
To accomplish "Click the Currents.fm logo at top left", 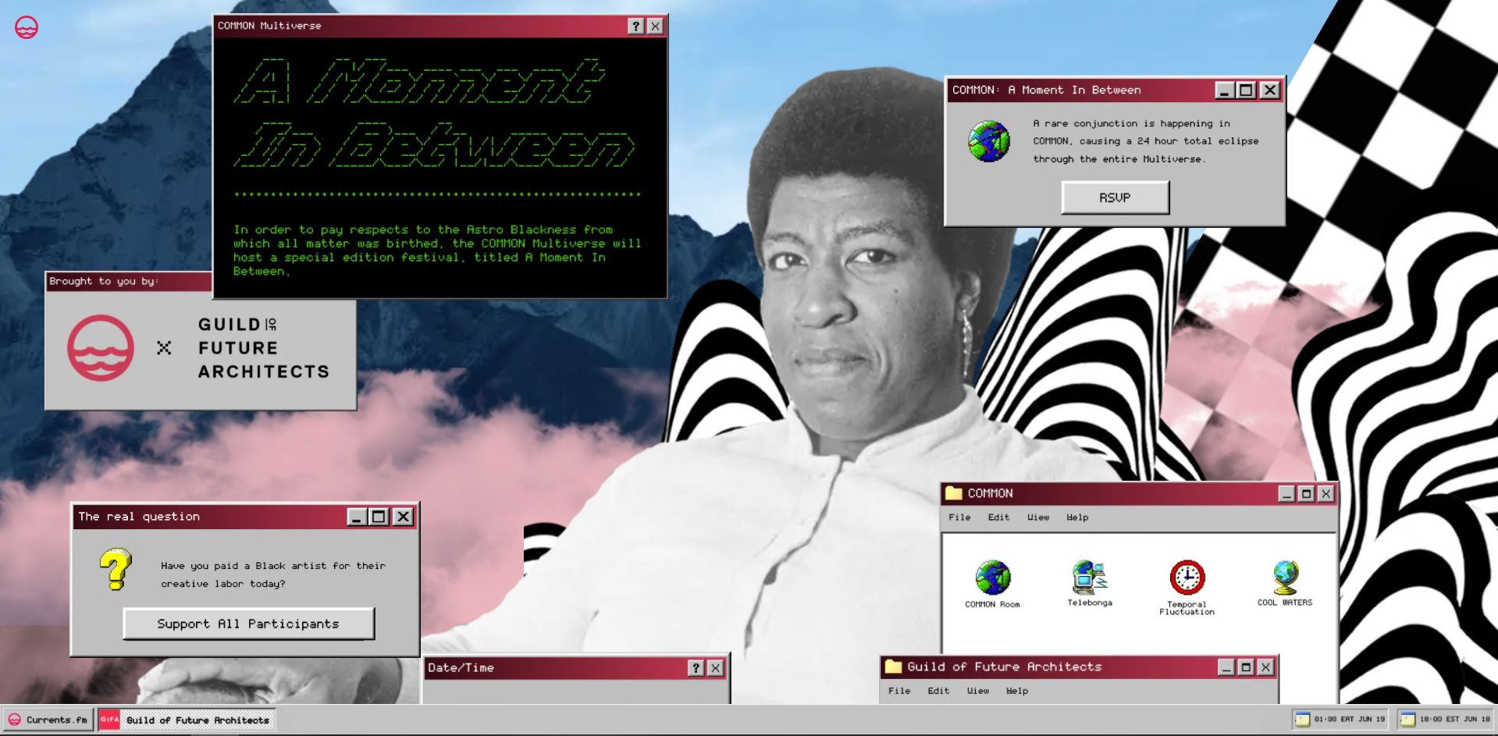I will [27, 27].
